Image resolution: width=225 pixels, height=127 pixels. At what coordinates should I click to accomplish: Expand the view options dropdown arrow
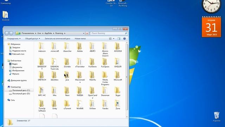[x=114, y=38]
